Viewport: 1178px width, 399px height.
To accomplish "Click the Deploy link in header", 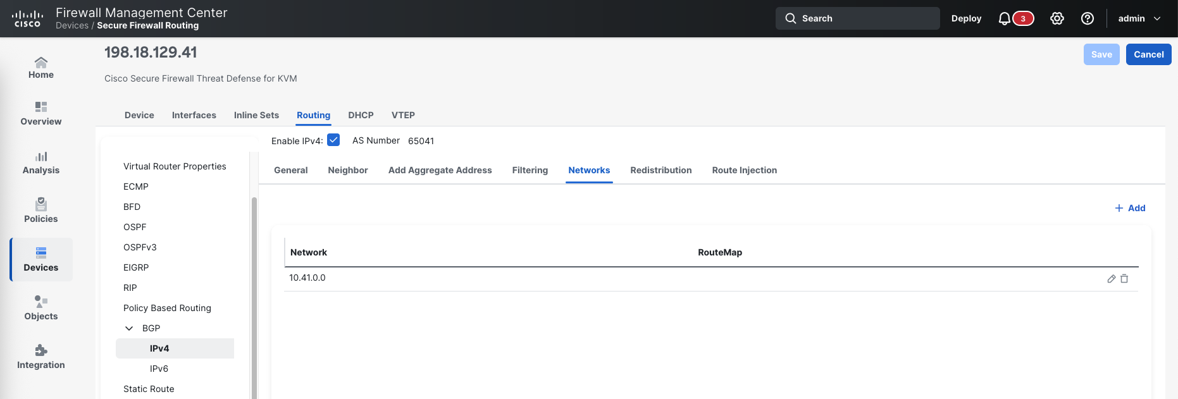I will point(966,19).
